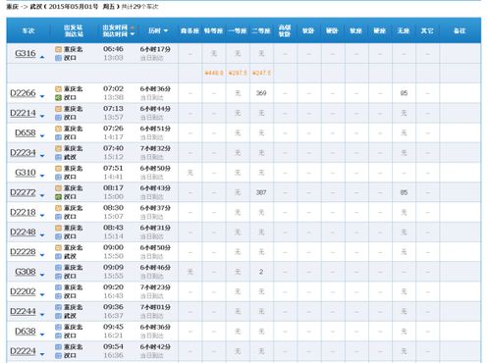Click the 一等座 column header
Viewport: 490px width, 363px height.
(x=238, y=30)
